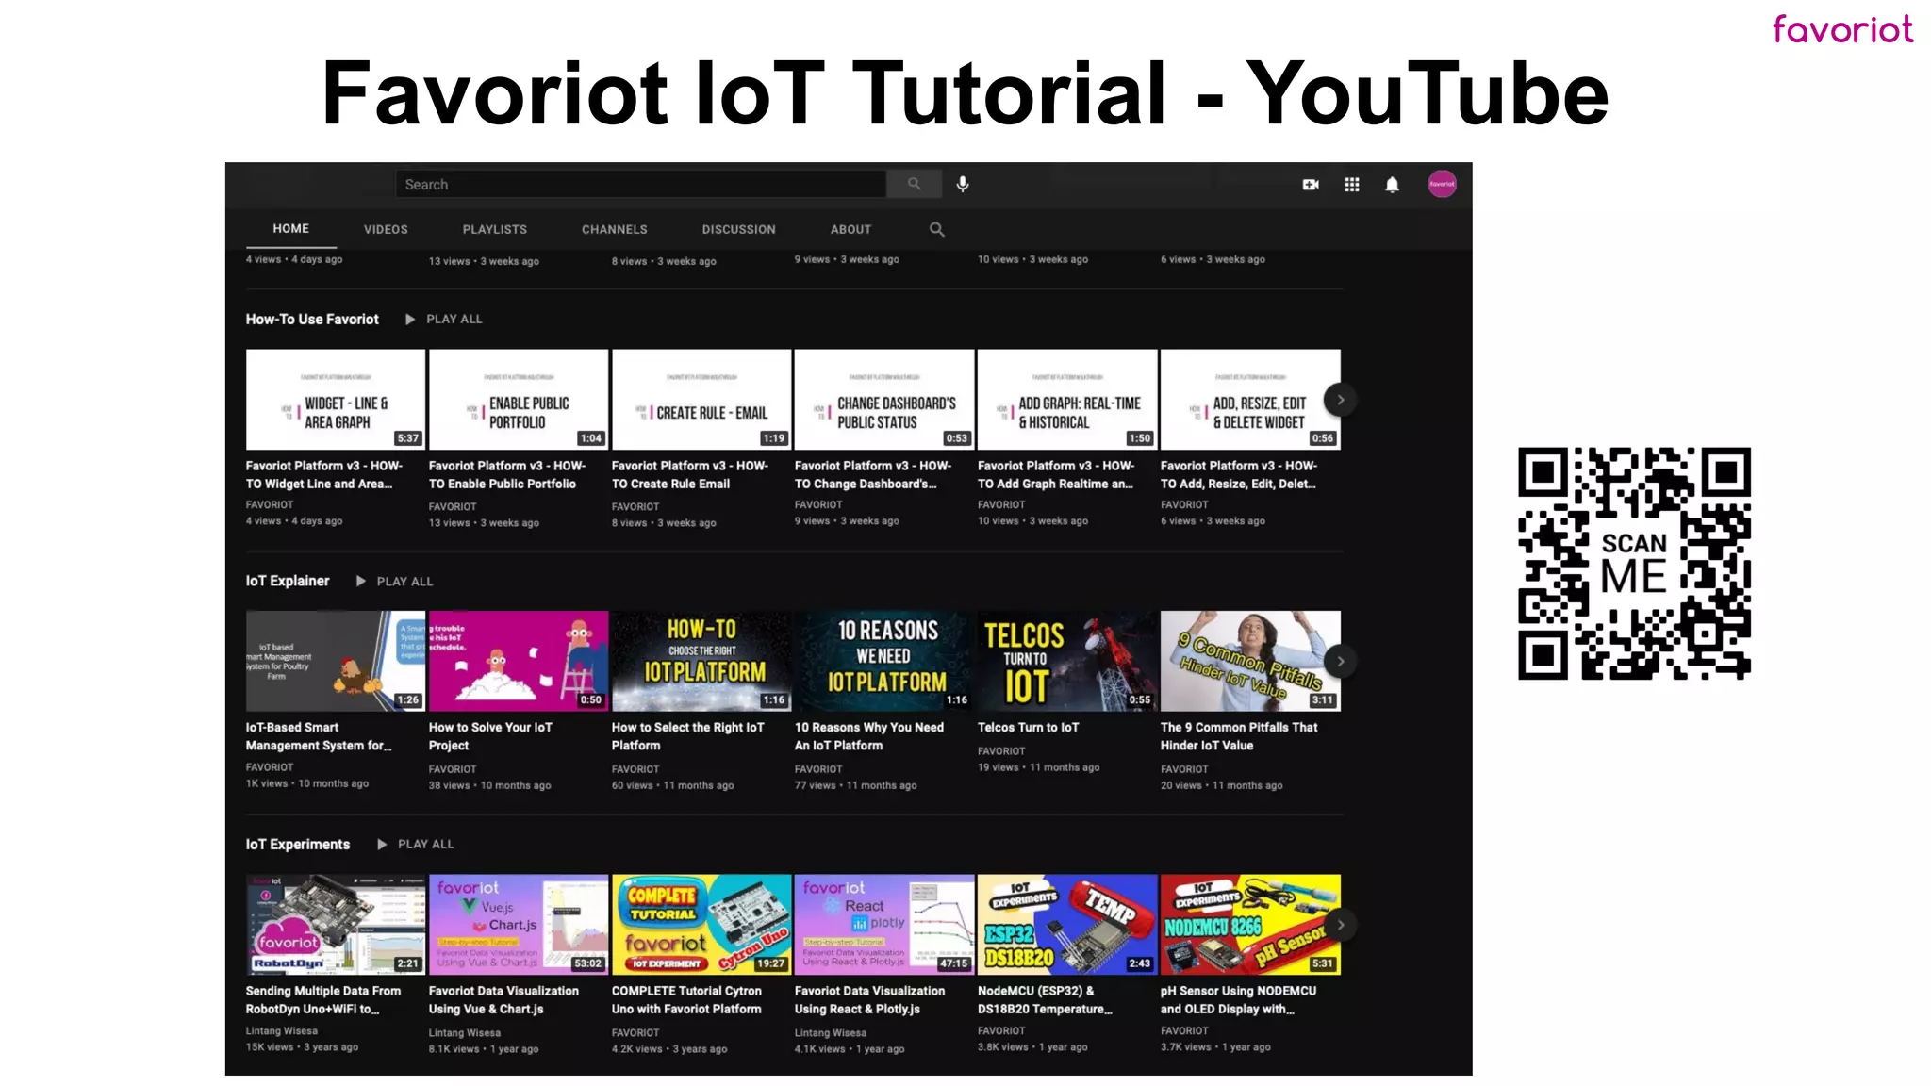Open Complete Tutorial Cytron Uno thumbnail

[701, 925]
